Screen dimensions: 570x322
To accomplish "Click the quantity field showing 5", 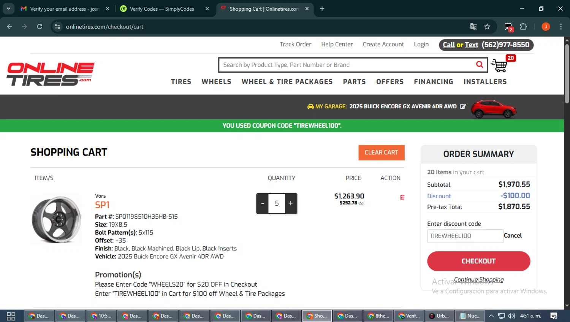I will pyautogui.click(x=277, y=203).
